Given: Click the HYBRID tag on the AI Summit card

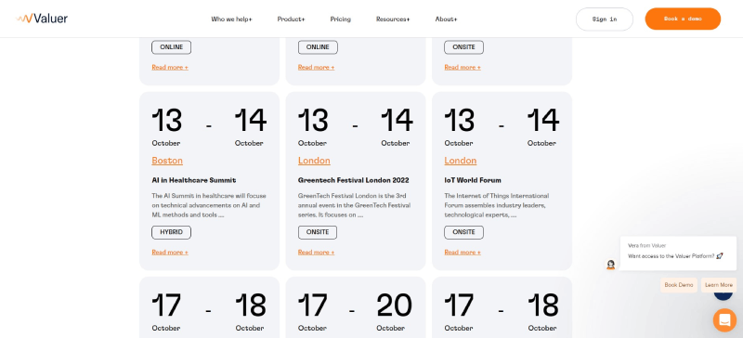Looking at the screenshot, I should pos(171,232).
